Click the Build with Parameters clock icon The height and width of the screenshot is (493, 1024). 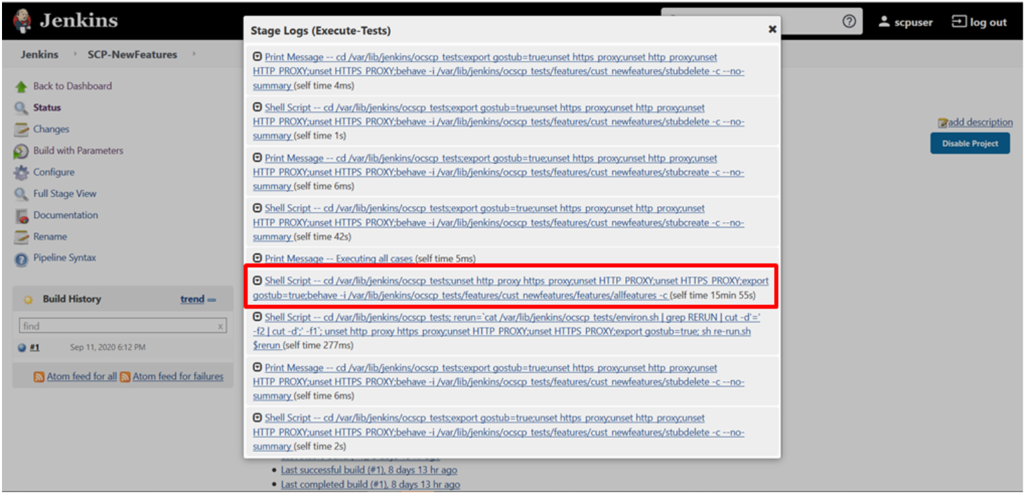21,151
